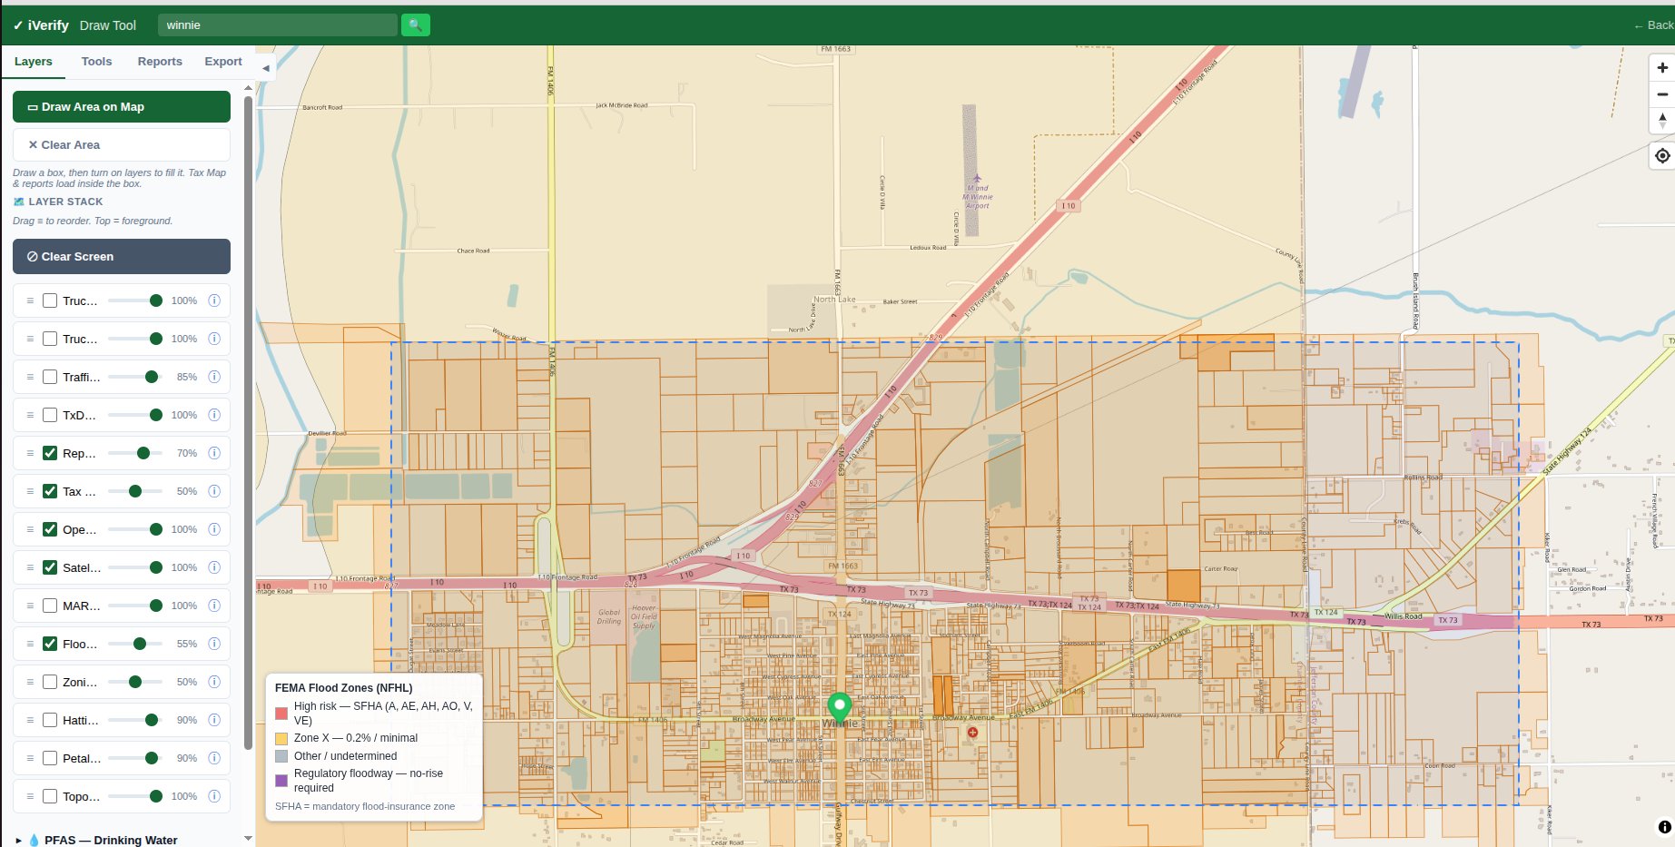Turn off the Satel… layer checkbox
Screen dimensions: 1675x847
(50, 567)
